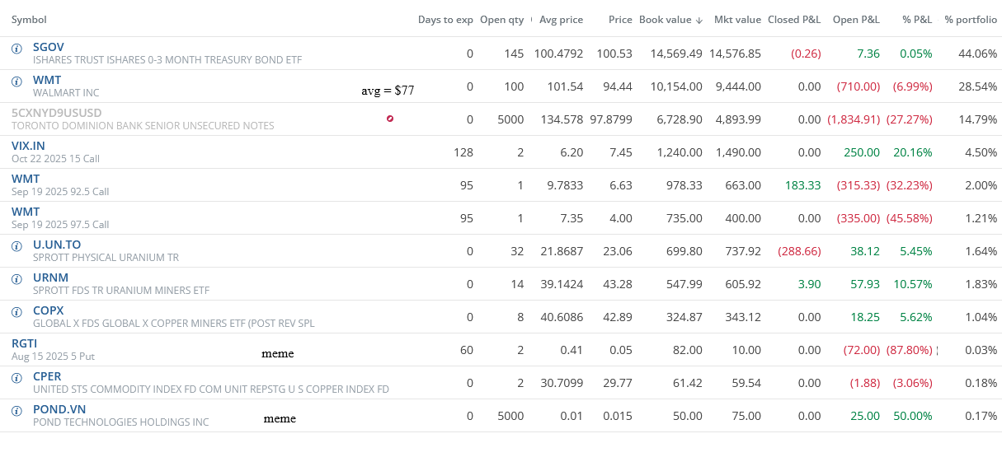Sort by Open P&L column header
The width and height of the screenshot is (1002, 471).
point(856,20)
